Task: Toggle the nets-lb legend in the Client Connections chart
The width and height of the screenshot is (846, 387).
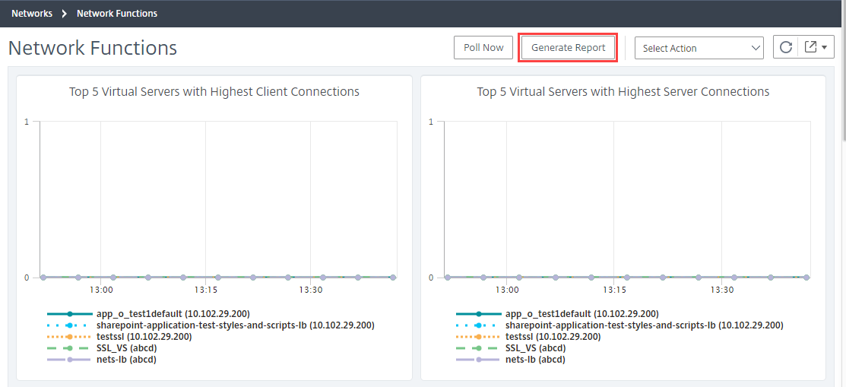Action: point(101,359)
